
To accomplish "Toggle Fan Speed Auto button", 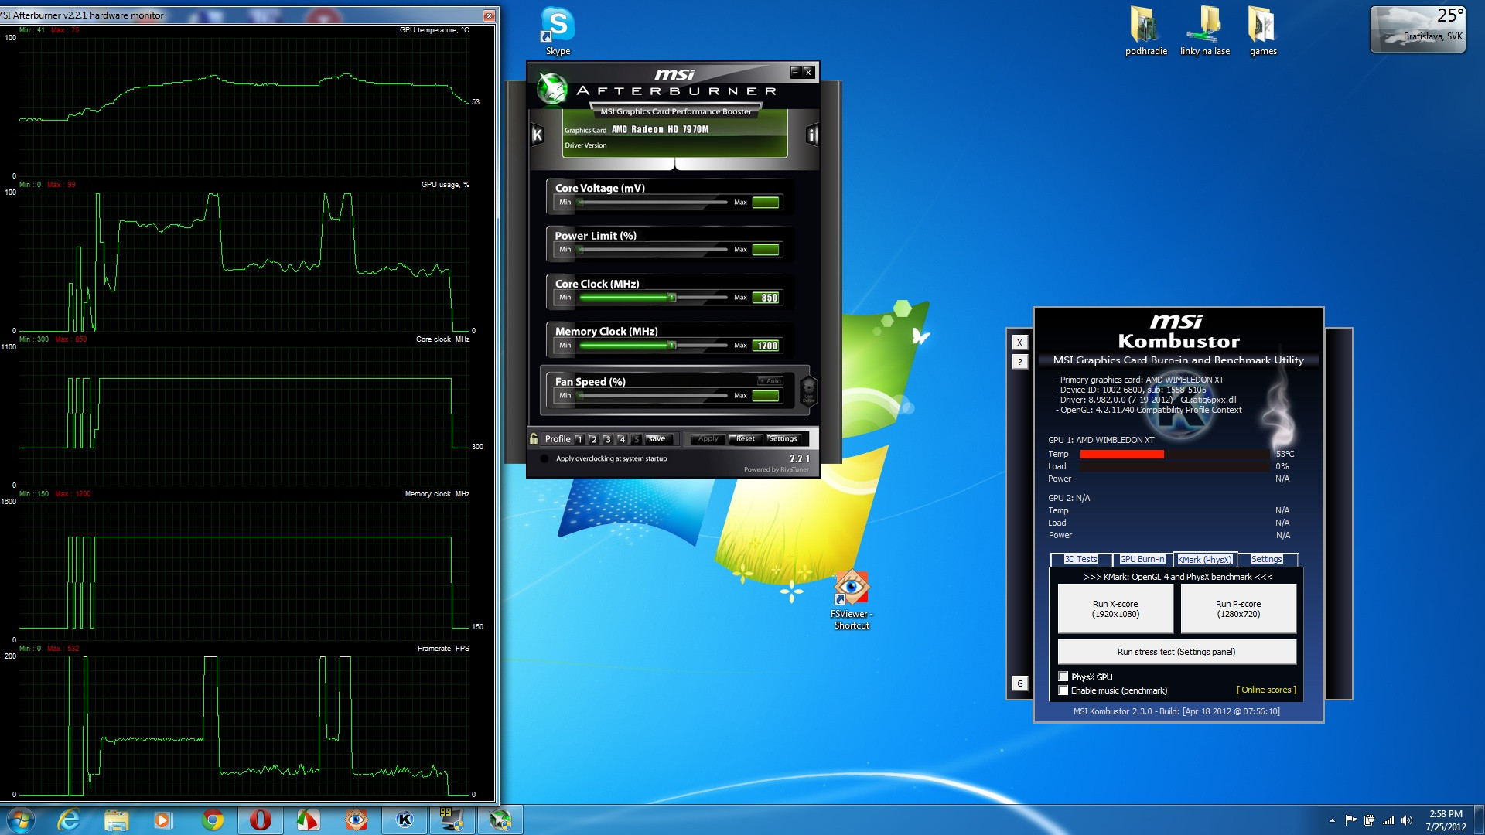I will click(x=770, y=380).
